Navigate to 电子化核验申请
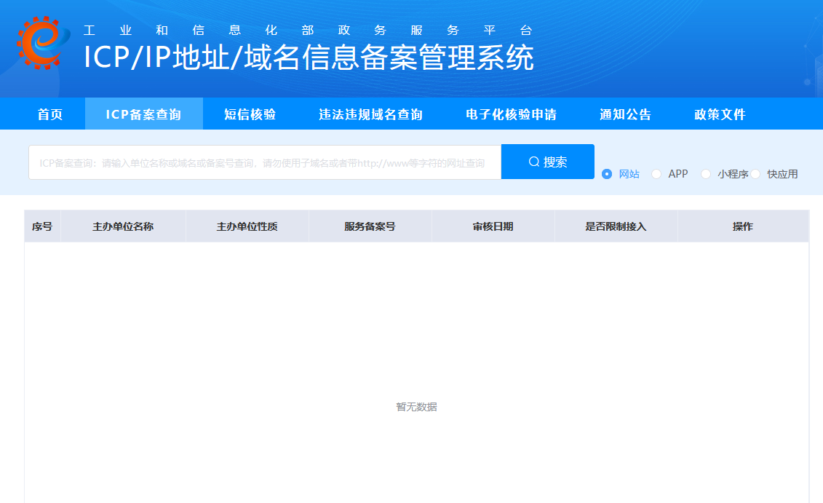823x503 pixels. pos(511,114)
